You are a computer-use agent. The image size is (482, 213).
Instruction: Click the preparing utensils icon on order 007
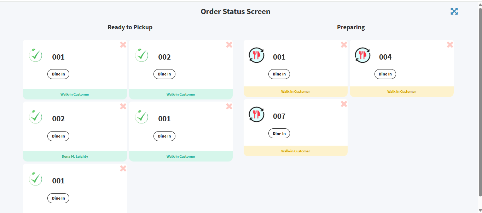256,114
